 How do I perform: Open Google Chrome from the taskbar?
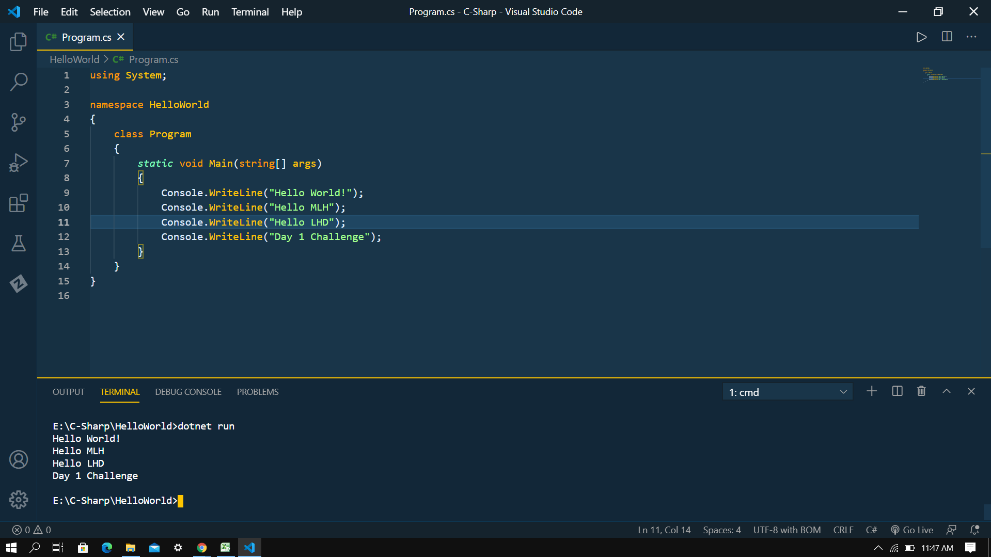click(202, 548)
